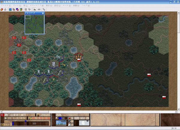Image resolution: width=180 pixels, height=130 pixels.
Task: Open the 設定(S) menu
Action: (x=58, y=5)
